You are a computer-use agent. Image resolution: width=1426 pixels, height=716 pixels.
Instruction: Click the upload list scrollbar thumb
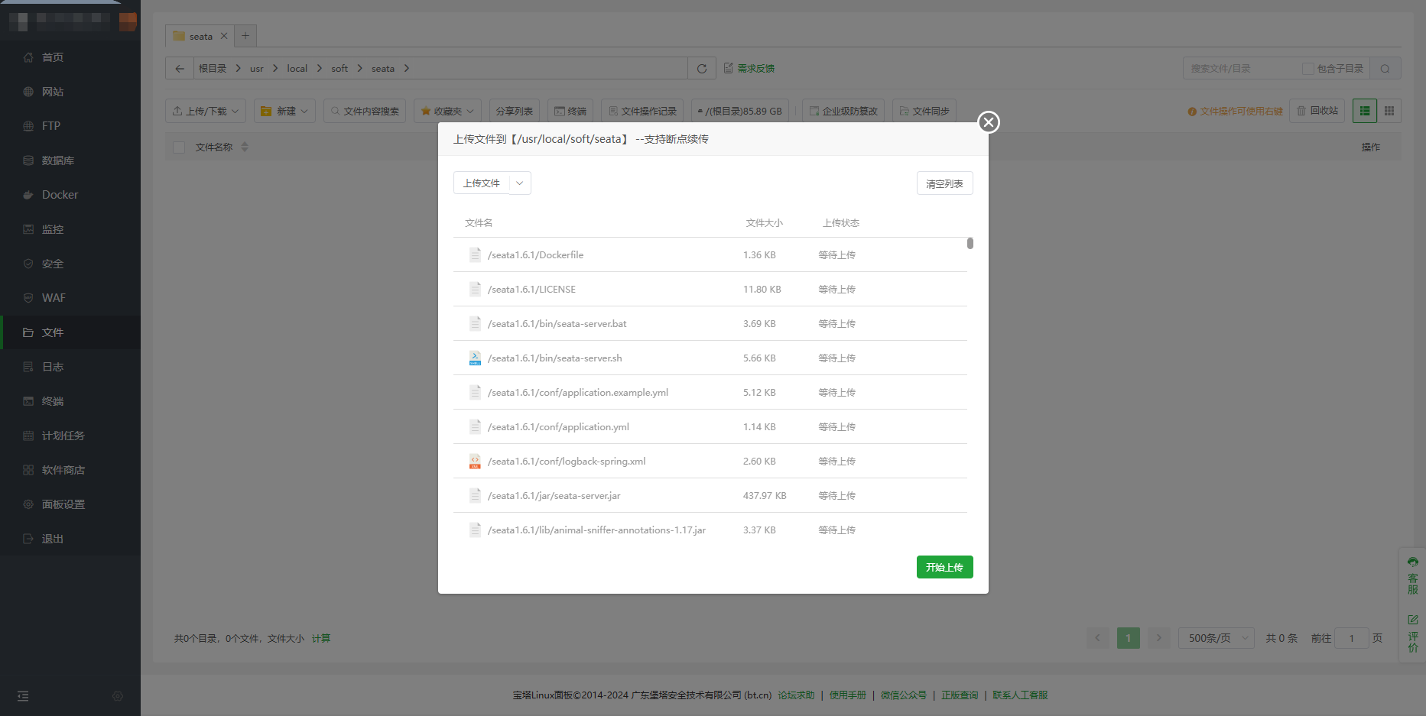coord(970,243)
